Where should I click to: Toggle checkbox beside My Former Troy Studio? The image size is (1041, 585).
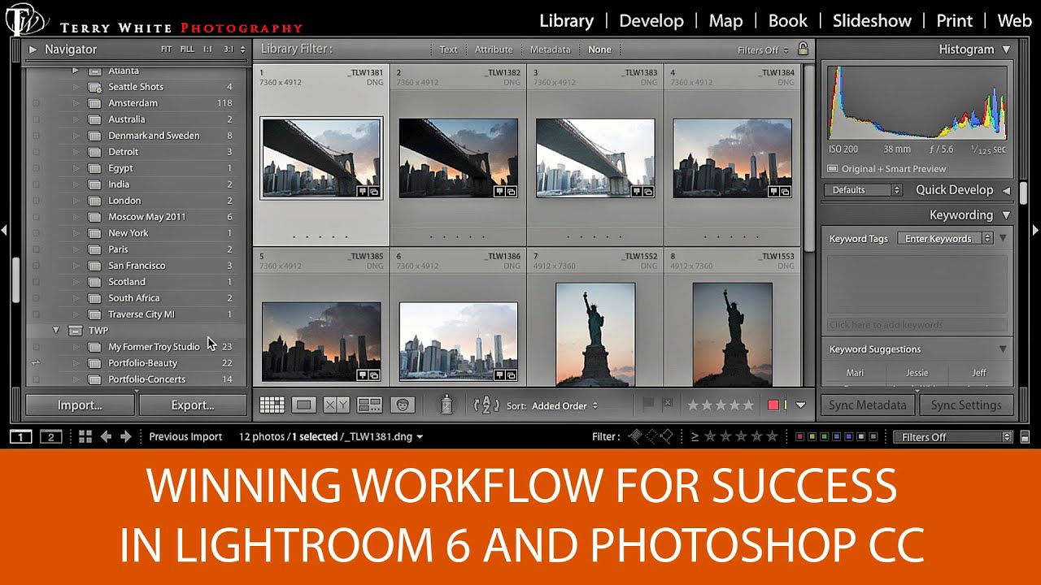coord(36,347)
